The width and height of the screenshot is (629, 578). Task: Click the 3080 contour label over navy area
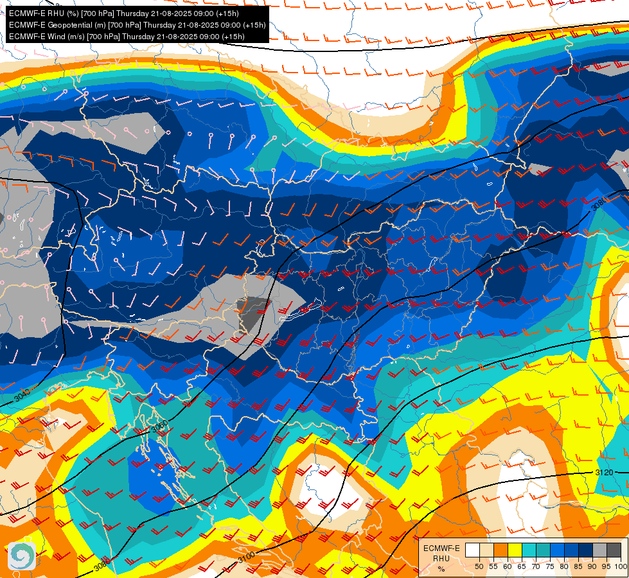coord(599,205)
